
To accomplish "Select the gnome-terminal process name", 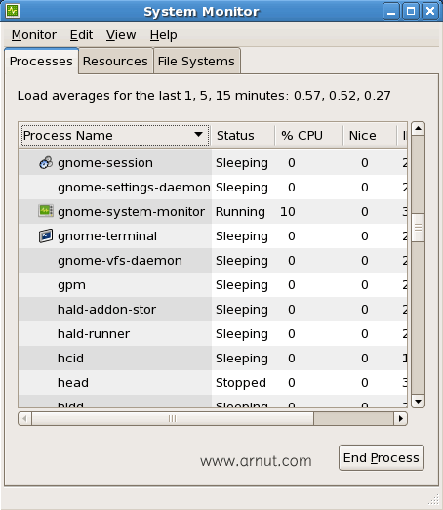I will click(x=107, y=236).
